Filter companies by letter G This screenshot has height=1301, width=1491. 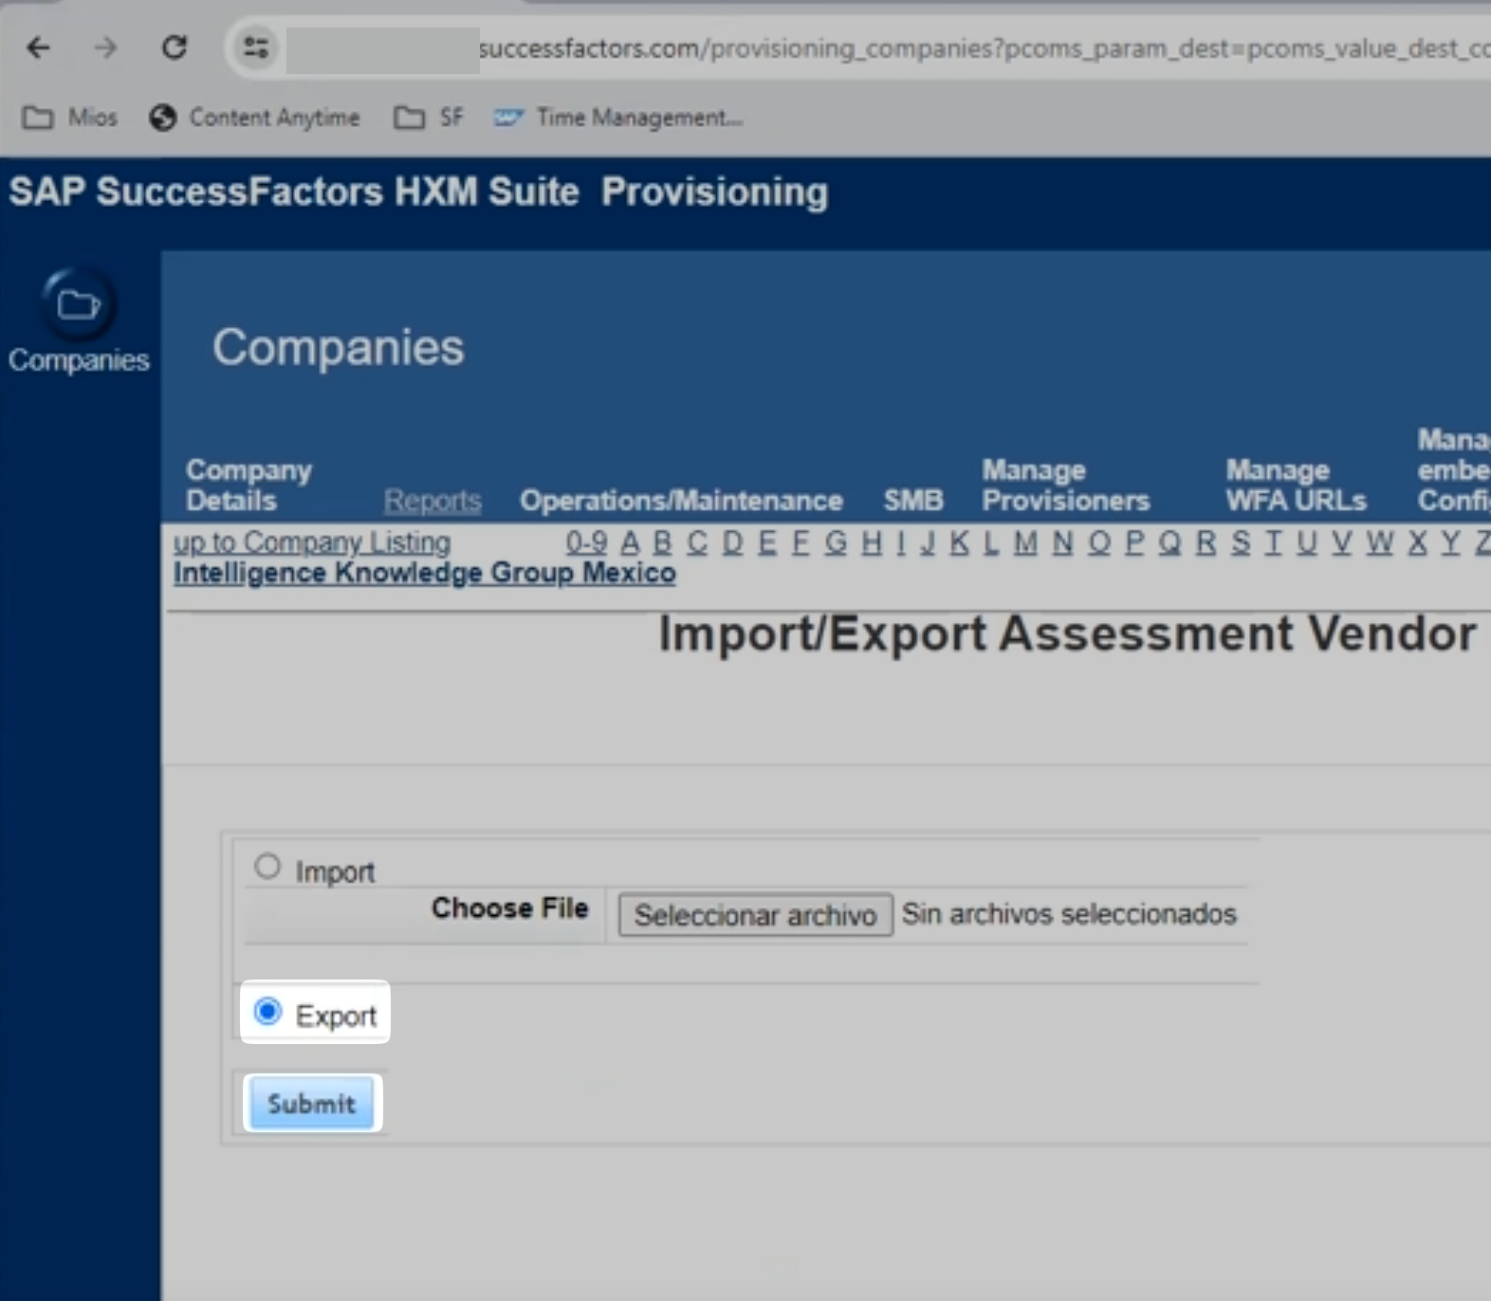click(836, 542)
